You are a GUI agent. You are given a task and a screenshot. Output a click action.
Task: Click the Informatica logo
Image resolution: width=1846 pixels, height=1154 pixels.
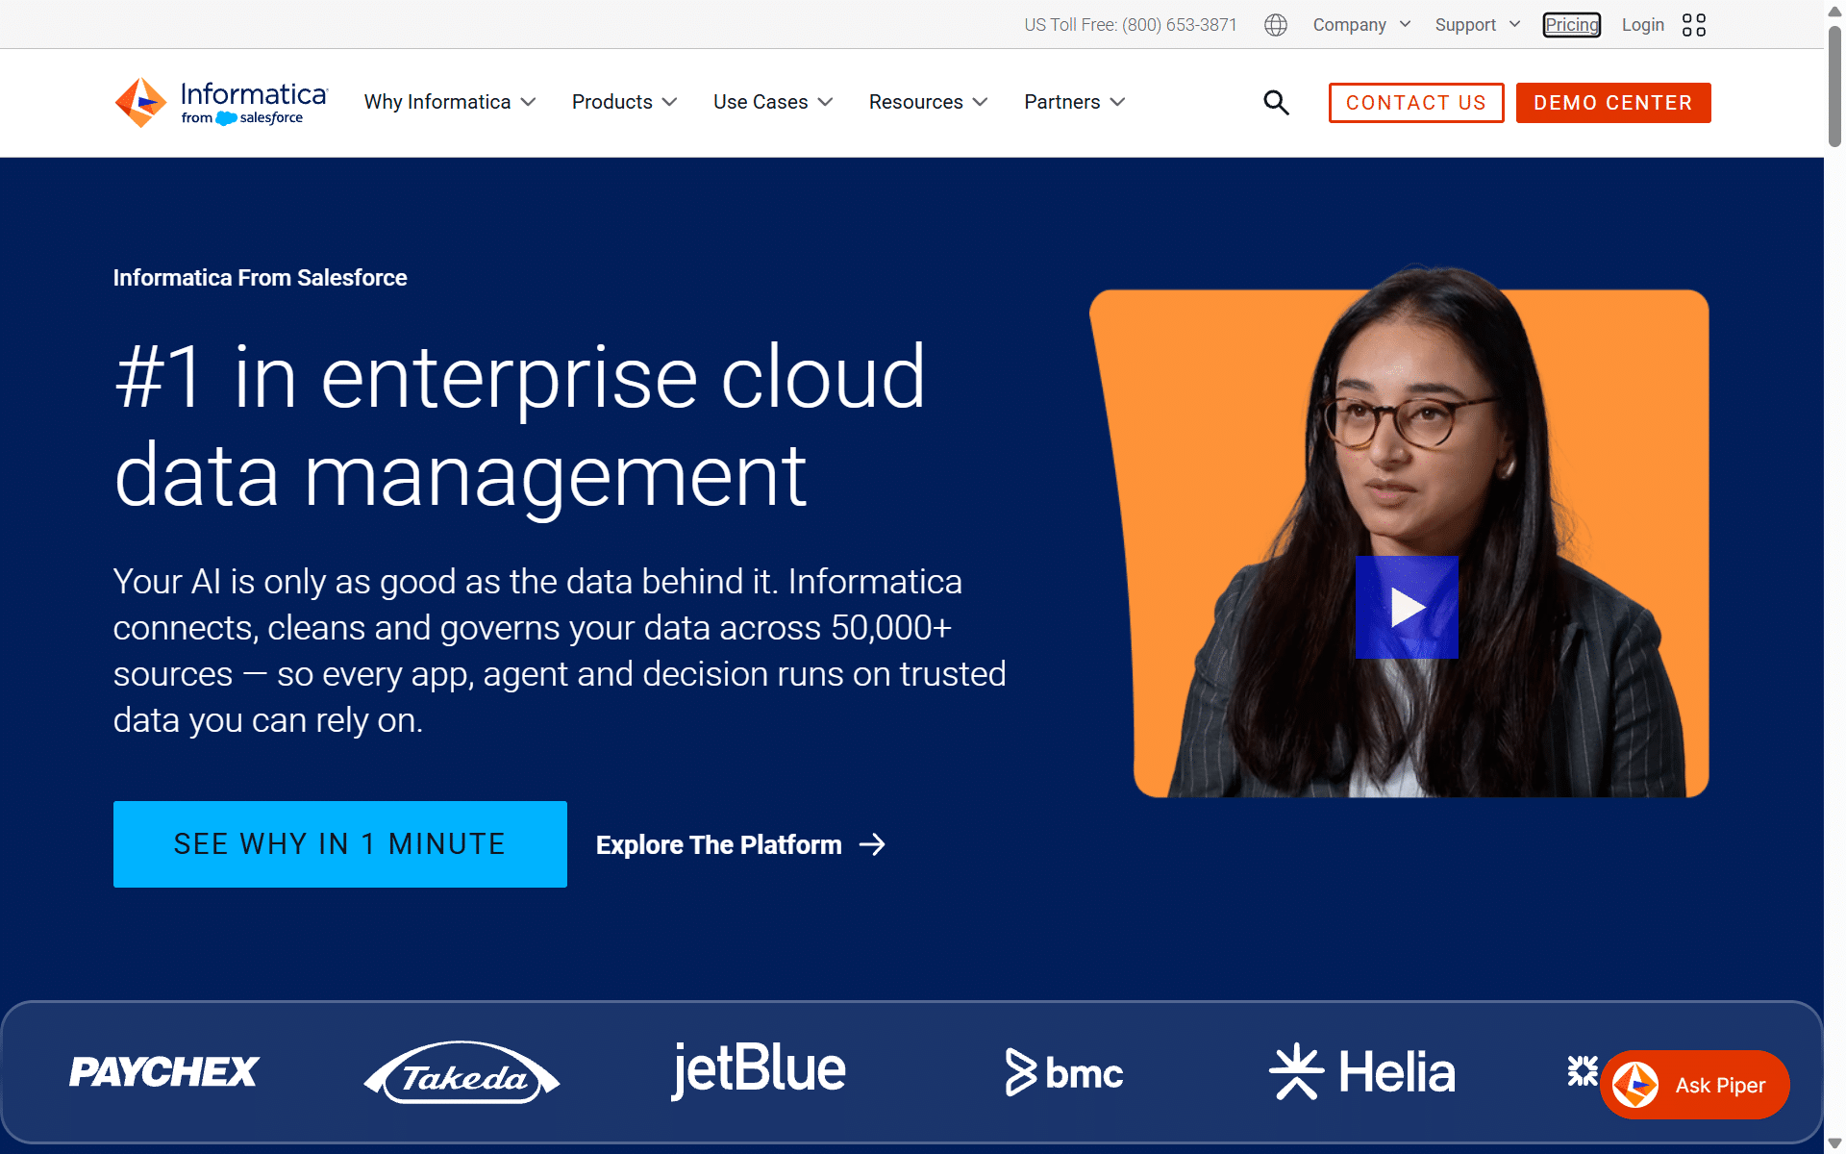click(221, 102)
